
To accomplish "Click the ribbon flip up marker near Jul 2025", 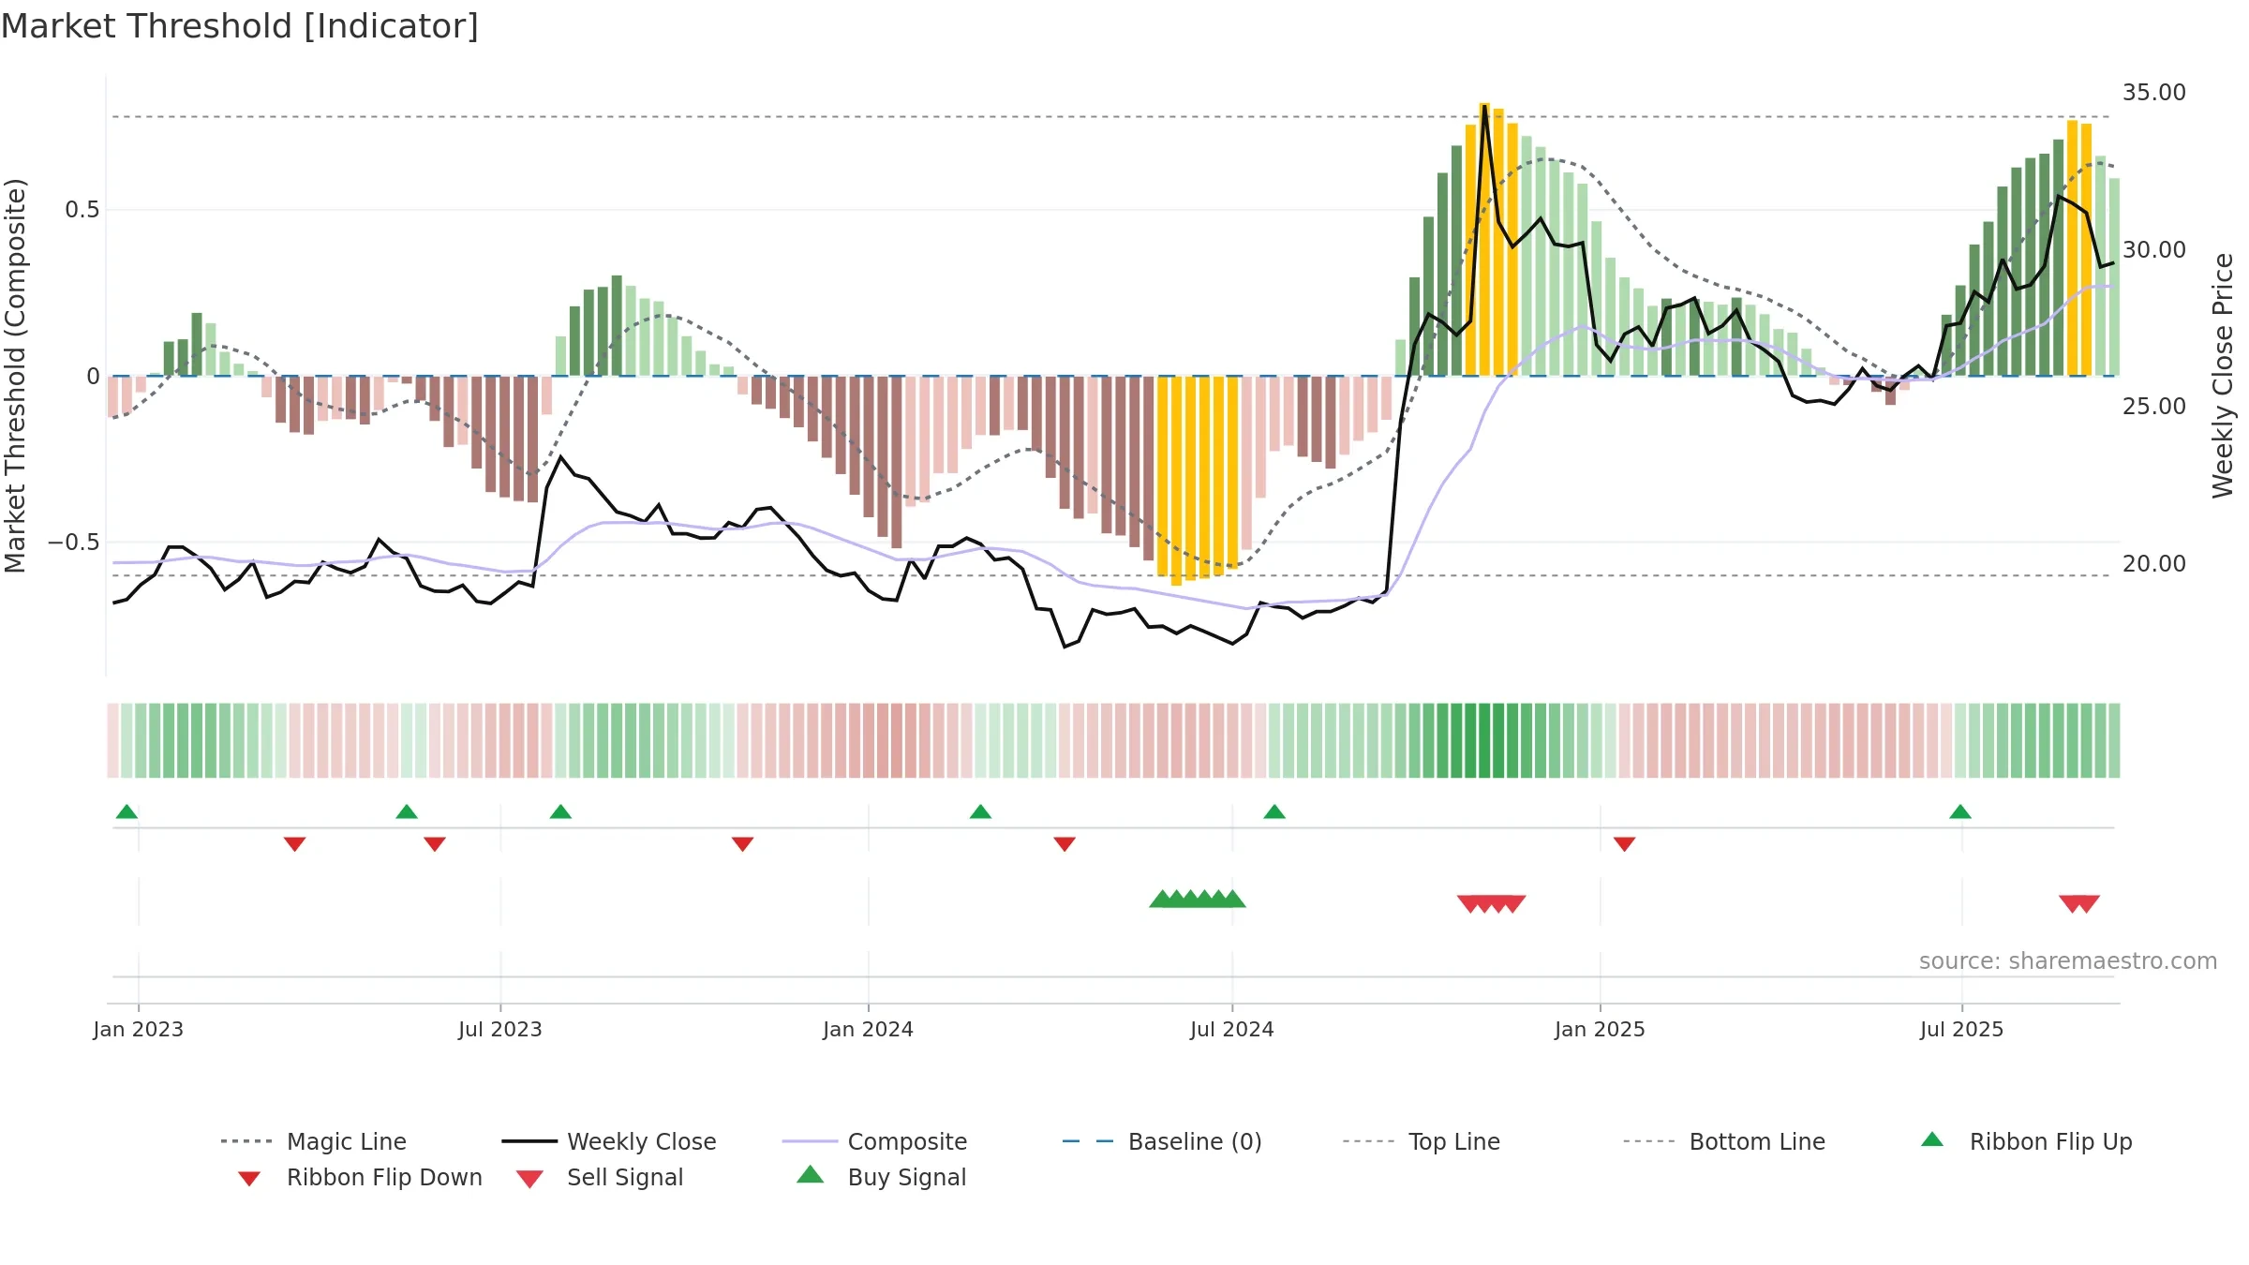I will (1960, 811).
